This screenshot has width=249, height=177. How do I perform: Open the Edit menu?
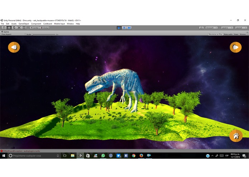[x=8, y=24]
